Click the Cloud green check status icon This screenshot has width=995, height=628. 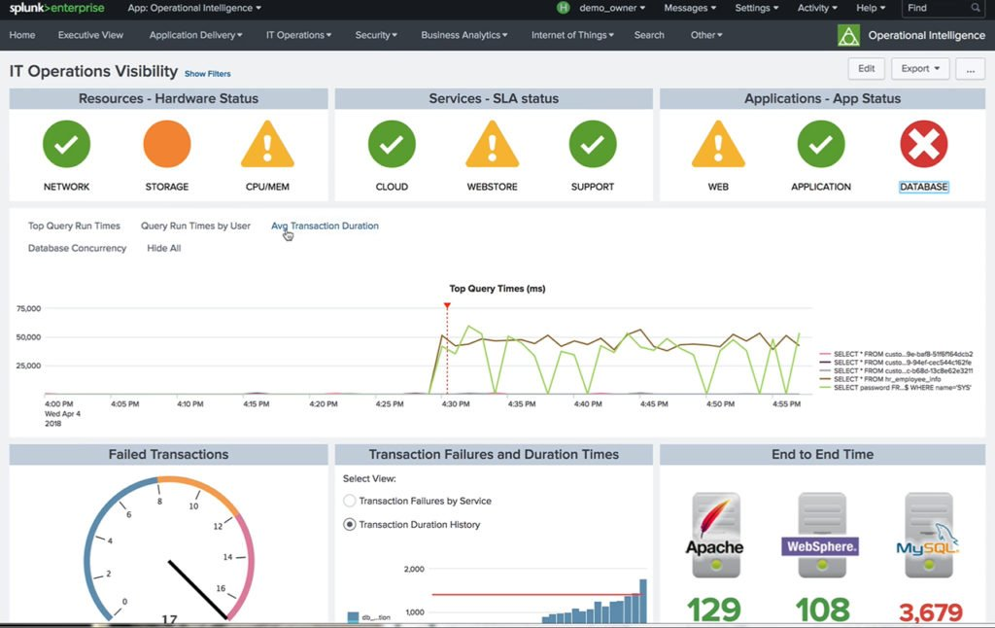point(392,144)
